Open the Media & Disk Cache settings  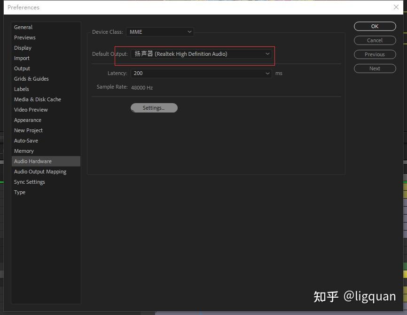pyautogui.click(x=38, y=99)
